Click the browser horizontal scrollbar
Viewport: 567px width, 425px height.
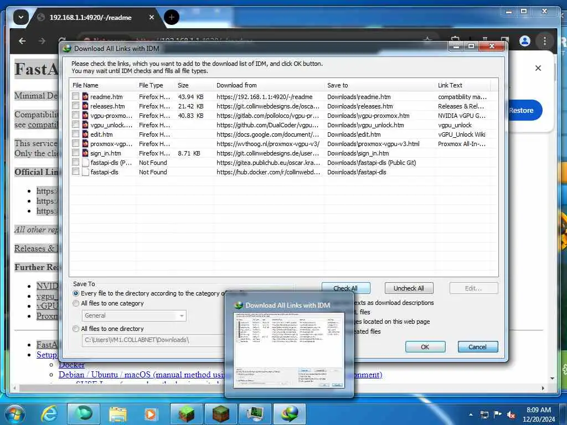tap(279, 388)
